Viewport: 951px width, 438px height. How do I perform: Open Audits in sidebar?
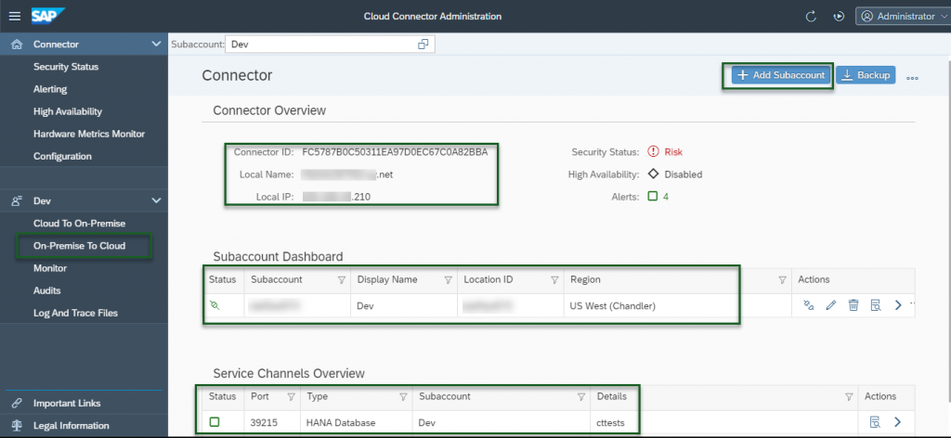(47, 290)
